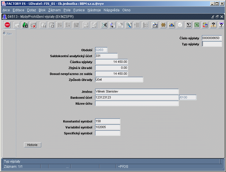Open the Akce menu
This screenshot has width=226, height=172.
[6, 10]
